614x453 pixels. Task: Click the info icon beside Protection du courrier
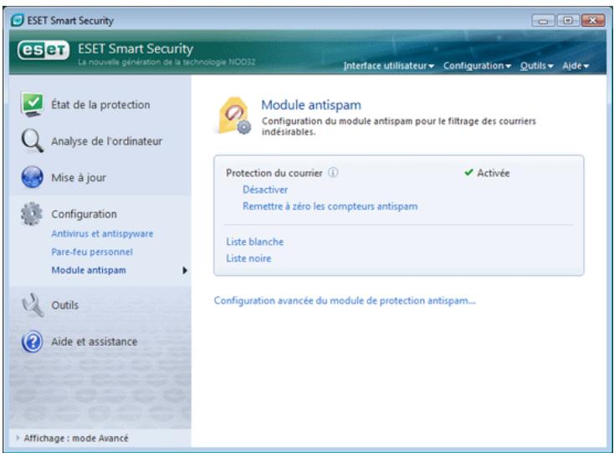(x=333, y=172)
